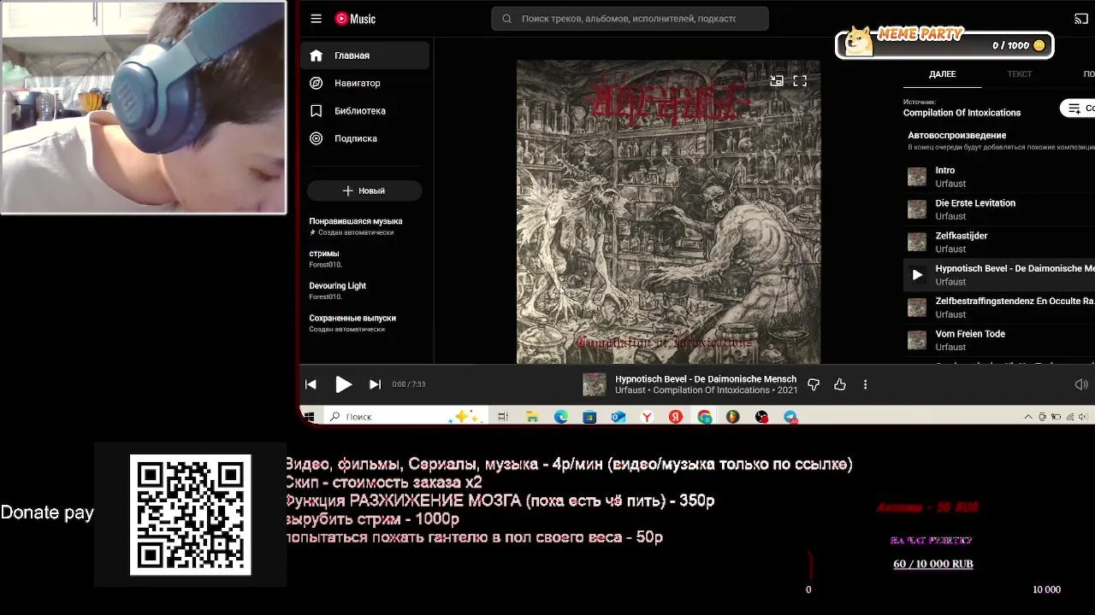Click the large album cover artwork
The image size is (1095, 615).
tap(668, 212)
